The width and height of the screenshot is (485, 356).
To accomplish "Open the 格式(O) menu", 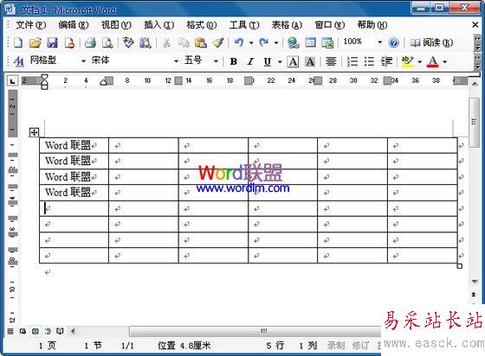I will [202, 25].
